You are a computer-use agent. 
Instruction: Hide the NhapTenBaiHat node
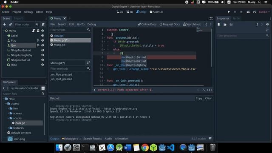pyautogui.click(x=42, y=50)
